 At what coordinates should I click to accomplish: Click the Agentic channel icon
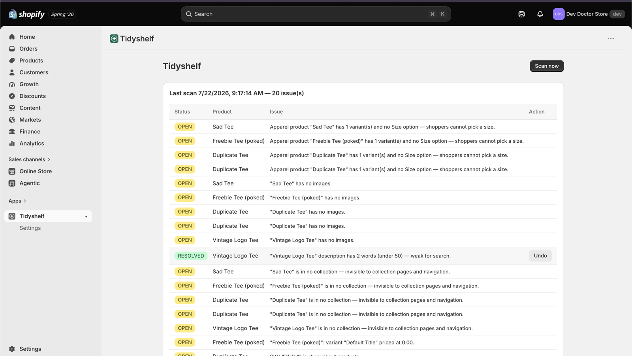tap(12, 183)
